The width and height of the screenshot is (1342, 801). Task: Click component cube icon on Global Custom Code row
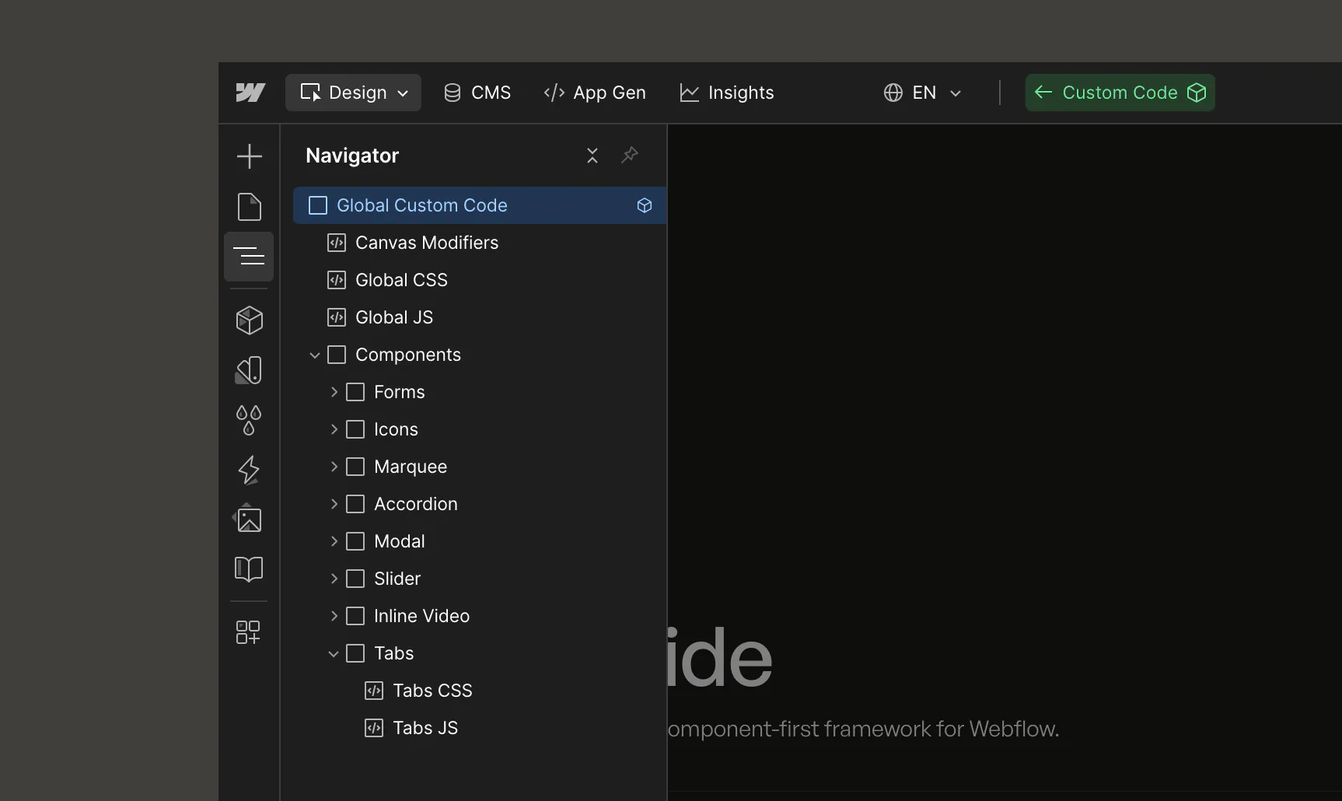point(645,205)
